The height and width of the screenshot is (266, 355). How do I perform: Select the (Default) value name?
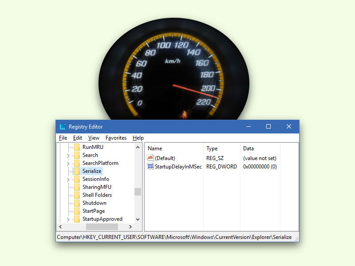(165, 158)
